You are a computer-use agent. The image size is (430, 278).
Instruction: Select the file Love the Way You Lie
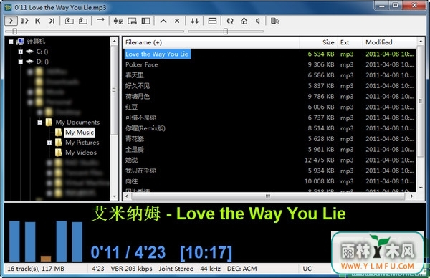[x=157, y=54]
